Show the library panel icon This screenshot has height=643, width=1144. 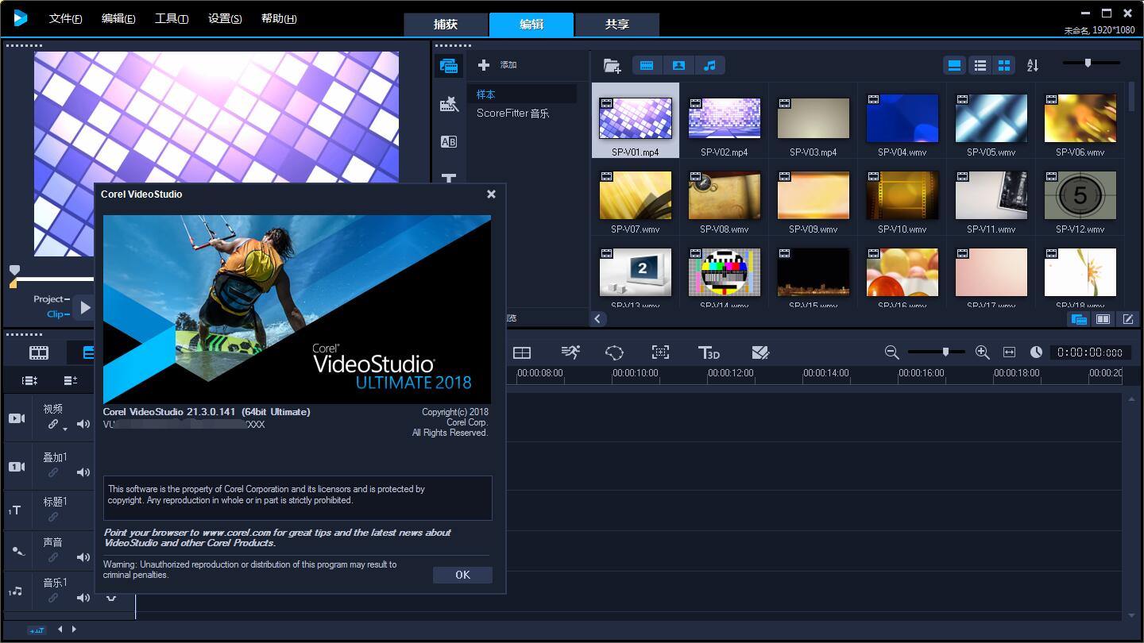click(1079, 319)
